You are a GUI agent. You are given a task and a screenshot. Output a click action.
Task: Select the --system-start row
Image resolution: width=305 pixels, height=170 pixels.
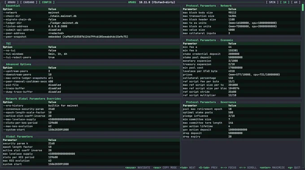click(x=91, y=130)
